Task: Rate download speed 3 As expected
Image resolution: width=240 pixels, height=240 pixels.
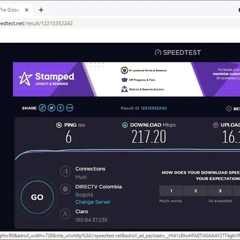Action: 220,191
